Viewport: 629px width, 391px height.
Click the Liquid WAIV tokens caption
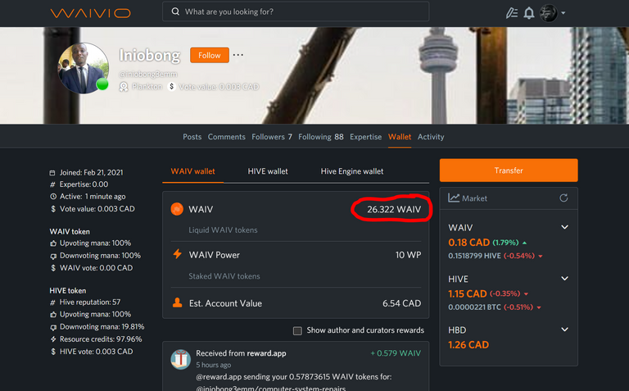click(223, 230)
